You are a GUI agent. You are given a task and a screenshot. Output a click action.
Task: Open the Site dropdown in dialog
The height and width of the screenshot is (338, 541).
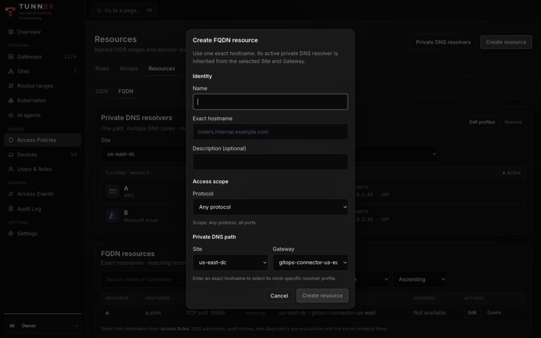click(x=230, y=263)
